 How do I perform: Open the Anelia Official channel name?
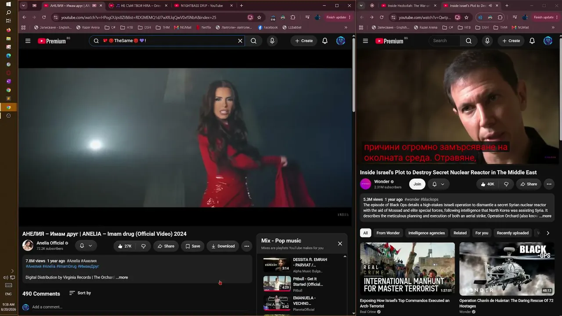point(50,243)
